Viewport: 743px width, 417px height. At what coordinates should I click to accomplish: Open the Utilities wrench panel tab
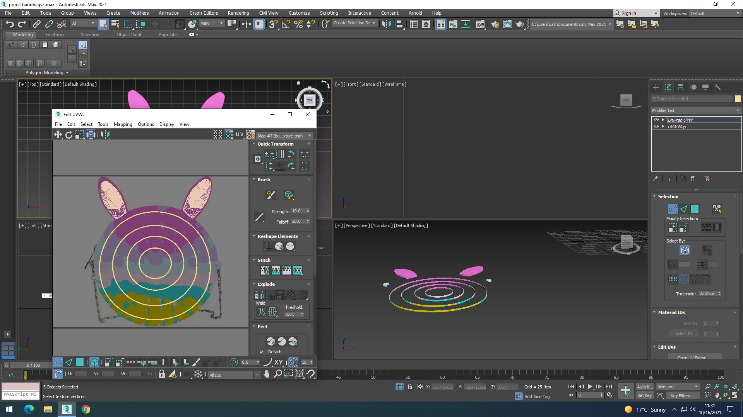(x=718, y=87)
